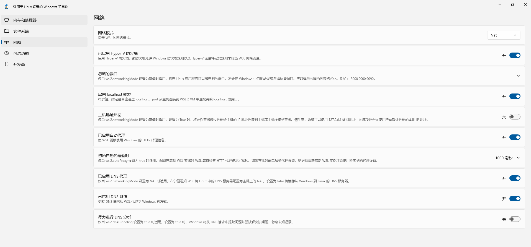
Task: Click the 已启用 DNS 隧道 title
Action: (113, 197)
